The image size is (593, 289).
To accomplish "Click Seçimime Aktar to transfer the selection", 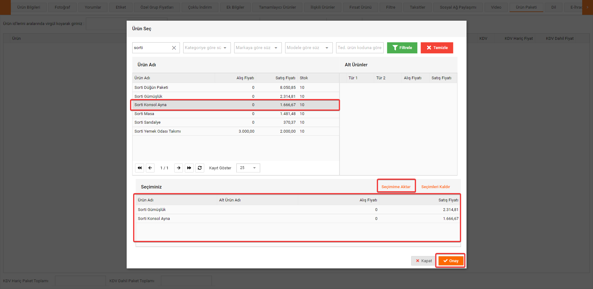I will pos(396,187).
